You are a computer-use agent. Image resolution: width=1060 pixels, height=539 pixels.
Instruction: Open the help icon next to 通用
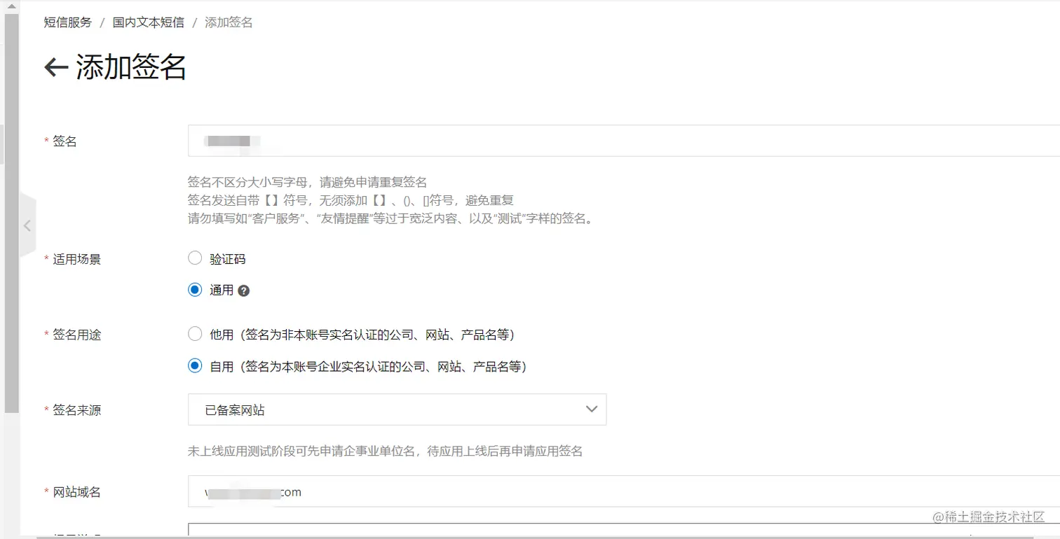(x=244, y=290)
